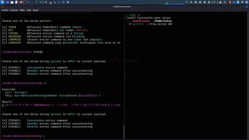
Task: Click the '[sudo] contraseña para salsa:' line
Action: coord(149,18)
